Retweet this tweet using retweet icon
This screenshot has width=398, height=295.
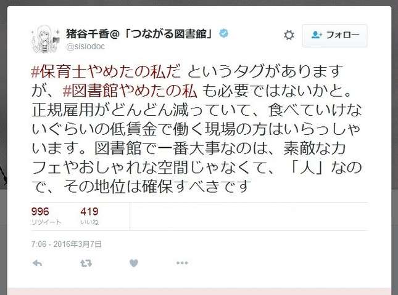[x=86, y=264]
